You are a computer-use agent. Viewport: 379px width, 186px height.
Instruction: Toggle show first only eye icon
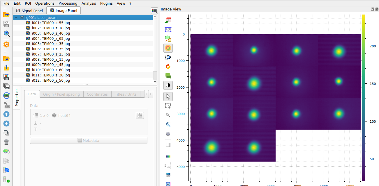pyautogui.click(x=168, y=57)
